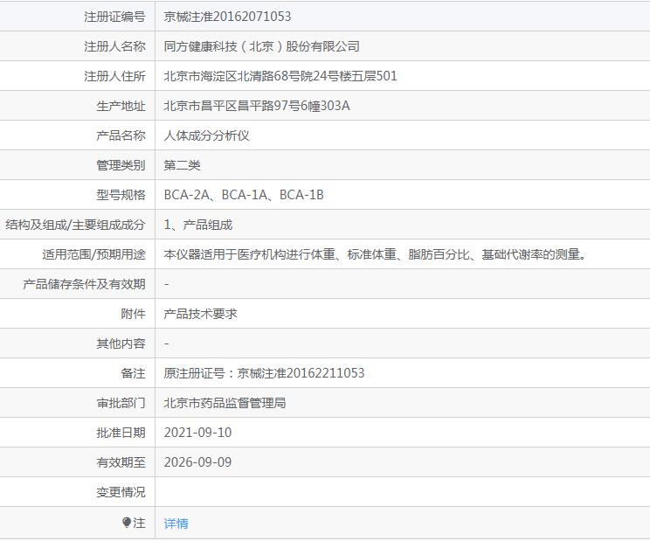Click the 变更情况 label

121,492
